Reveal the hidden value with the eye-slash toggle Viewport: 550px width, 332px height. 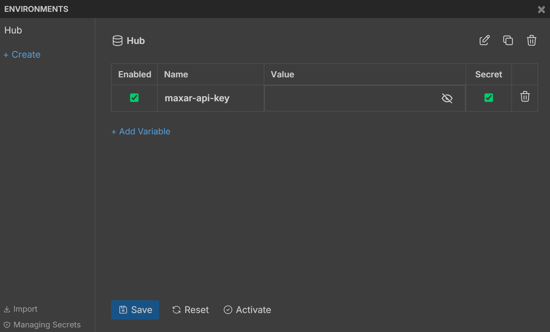(447, 98)
